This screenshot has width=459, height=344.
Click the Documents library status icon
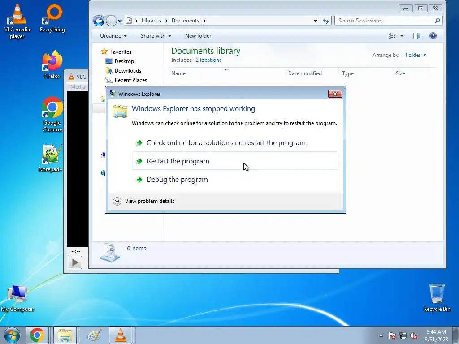point(110,253)
